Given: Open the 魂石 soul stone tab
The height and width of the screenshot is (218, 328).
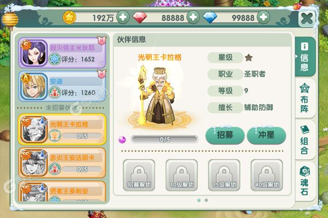Looking at the screenshot, I should (304, 180).
